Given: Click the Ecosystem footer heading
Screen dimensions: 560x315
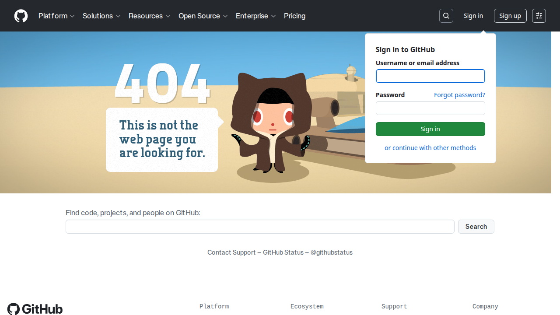Looking at the screenshot, I should click(307, 307).
